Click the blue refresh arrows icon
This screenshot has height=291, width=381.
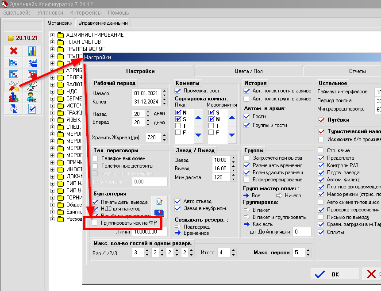pos(14,109)
